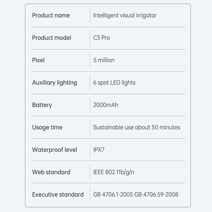Screen dimensions: 212x212
Task: Select the 'Intelligent visual irrigator' text
Action: (x=125, y=15)
